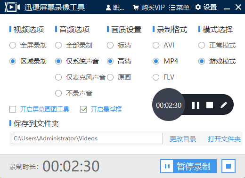
Task: Click the blue stop recording square button
Action: [x=229, y=166]
